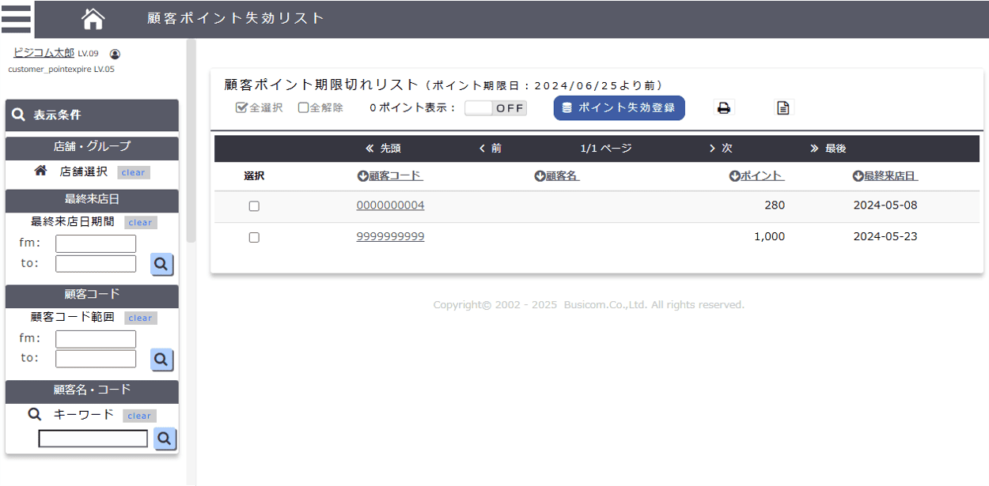The height and width of the screenshot is (486, 989).
Task: Sort by ポイント column header
Action: point(756,176)
